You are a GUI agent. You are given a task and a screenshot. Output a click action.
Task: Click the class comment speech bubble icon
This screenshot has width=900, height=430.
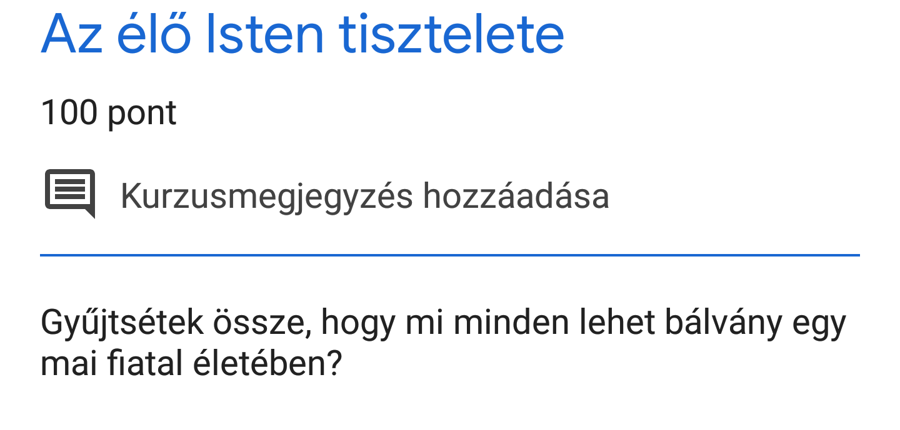pyautogui.click(x=69, y=193)
